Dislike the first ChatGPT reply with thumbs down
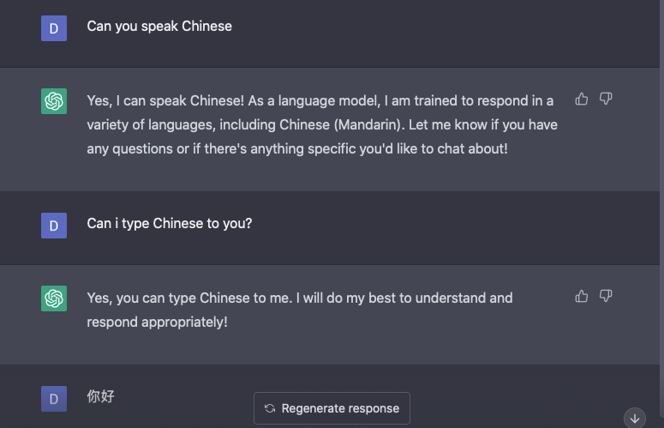Viewport: 664px width, 428px height. pos(606,99)
